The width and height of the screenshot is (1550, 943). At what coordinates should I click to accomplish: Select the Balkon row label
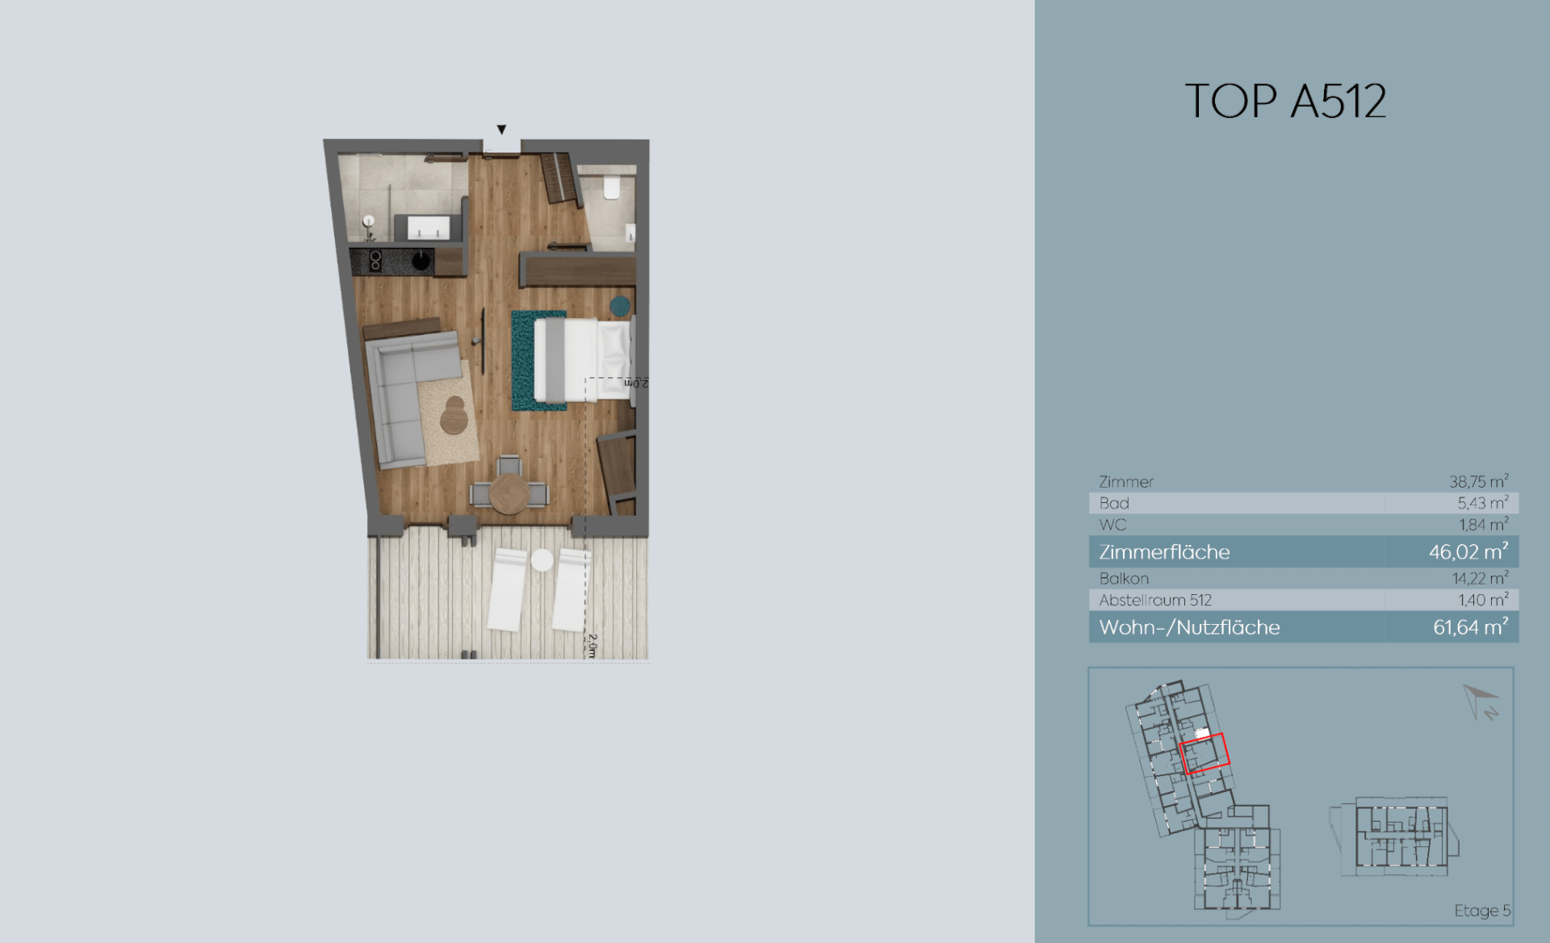(1124, 579)
